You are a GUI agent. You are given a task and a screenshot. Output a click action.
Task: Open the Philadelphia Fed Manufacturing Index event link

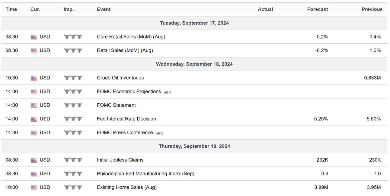click(145, 174)
